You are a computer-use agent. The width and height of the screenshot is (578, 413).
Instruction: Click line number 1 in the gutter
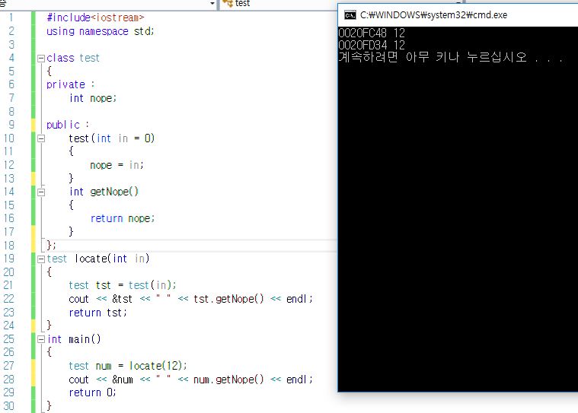point(11,17)
